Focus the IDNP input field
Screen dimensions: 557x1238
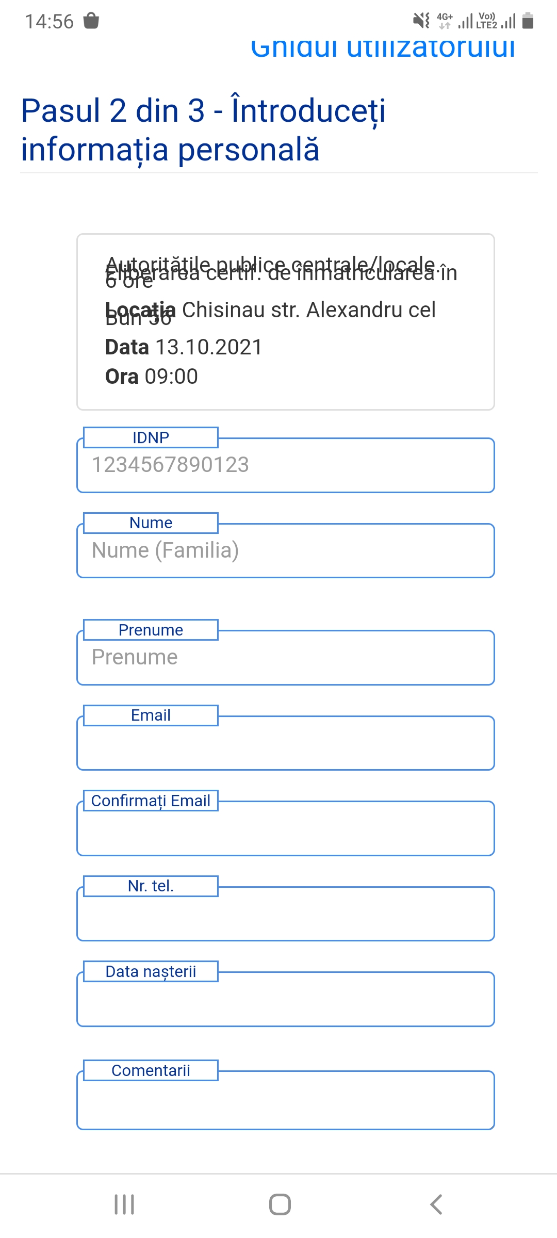tap(286, 465)
